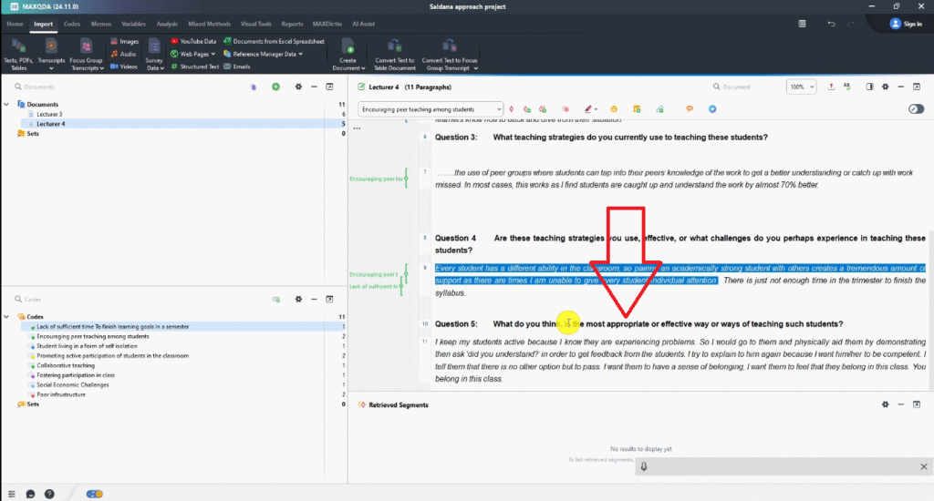Expand the Web Pages import dropdown
This screenshot has width=934, height=501.
[x=213, y=54]
